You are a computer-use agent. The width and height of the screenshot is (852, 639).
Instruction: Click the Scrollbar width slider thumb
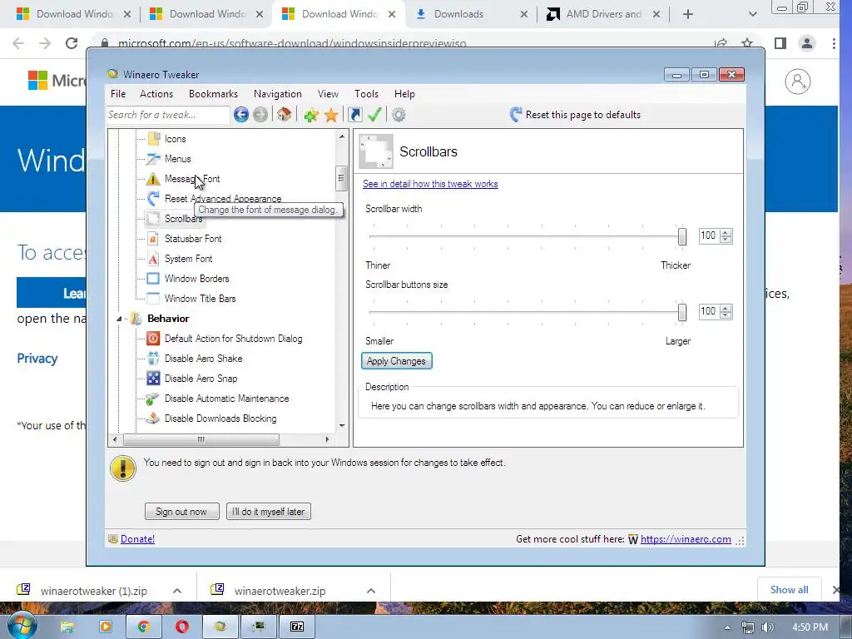pyautogui.click(x=682, y=236)
